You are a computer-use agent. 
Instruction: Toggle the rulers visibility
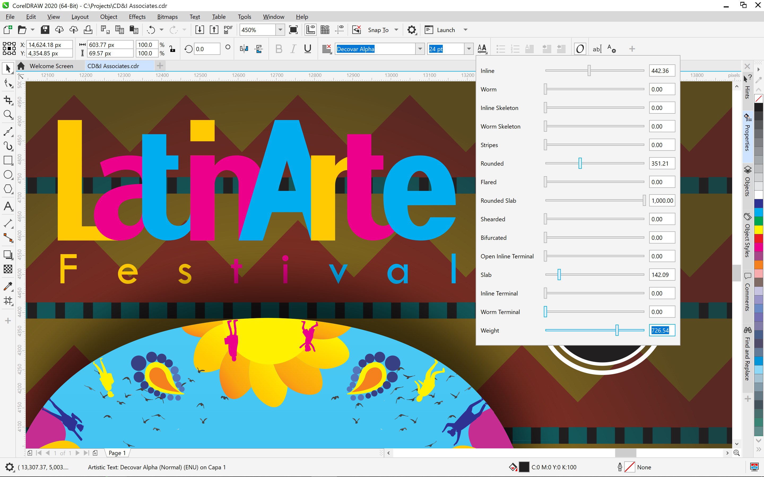[x=310, y=29]
